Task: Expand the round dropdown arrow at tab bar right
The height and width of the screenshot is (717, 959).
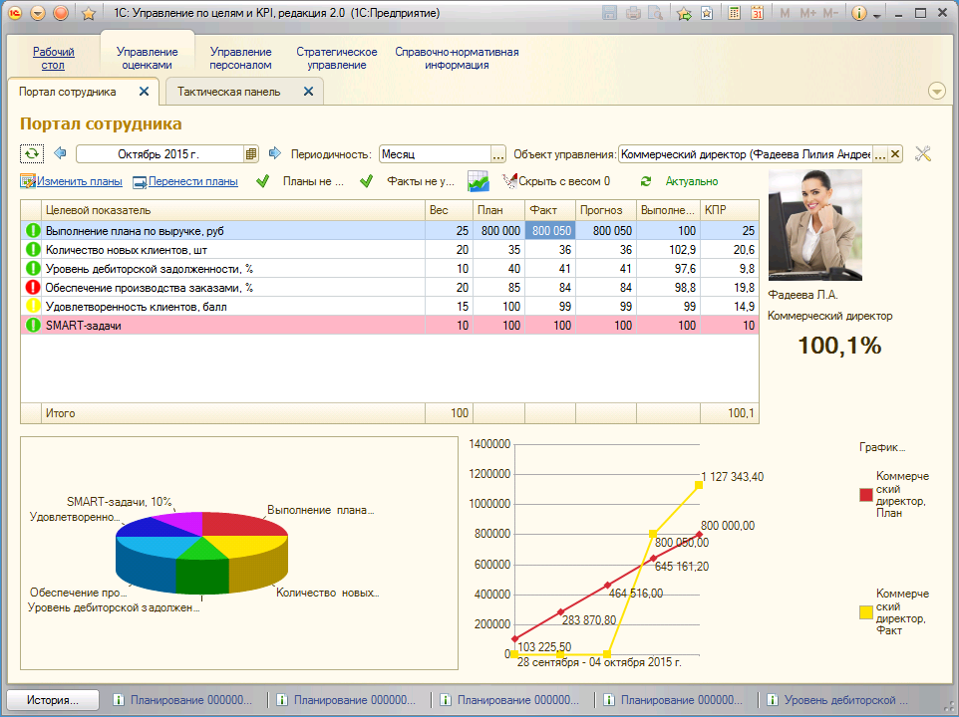Action: pyautogui.click(x=936, y=92)
